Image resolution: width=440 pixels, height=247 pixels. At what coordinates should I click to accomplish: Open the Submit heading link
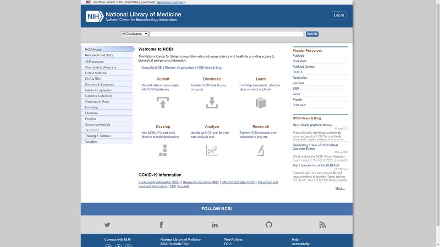(x=163, y=79)
